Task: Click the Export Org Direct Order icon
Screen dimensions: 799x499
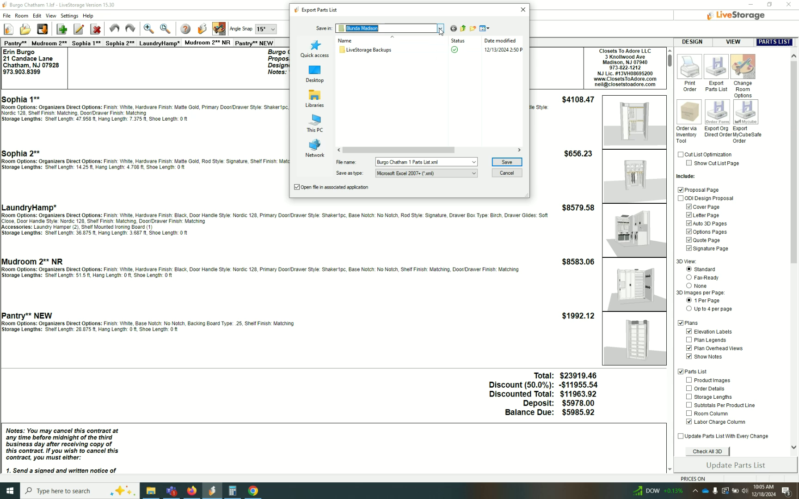Action: [718, 112]
